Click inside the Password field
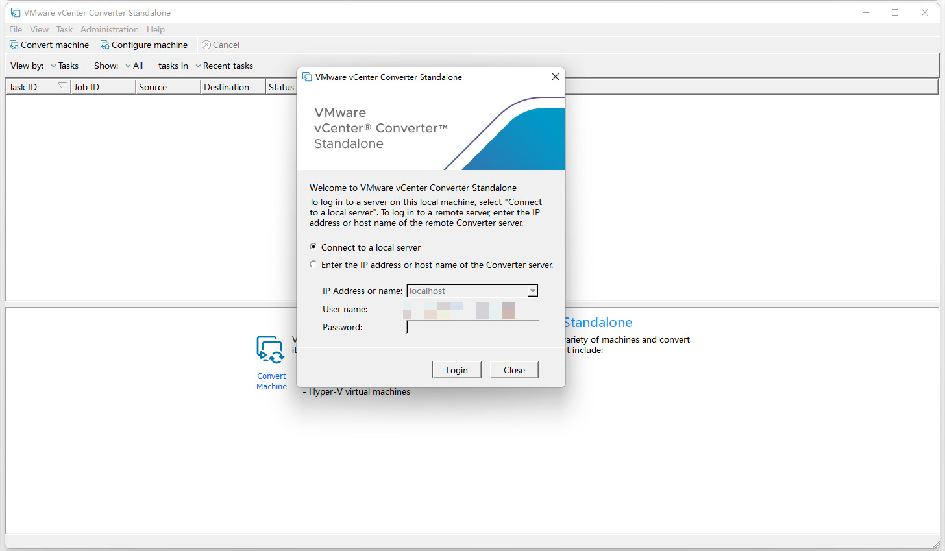The height and width of the screenshot is (551, 945). point(472,326)
